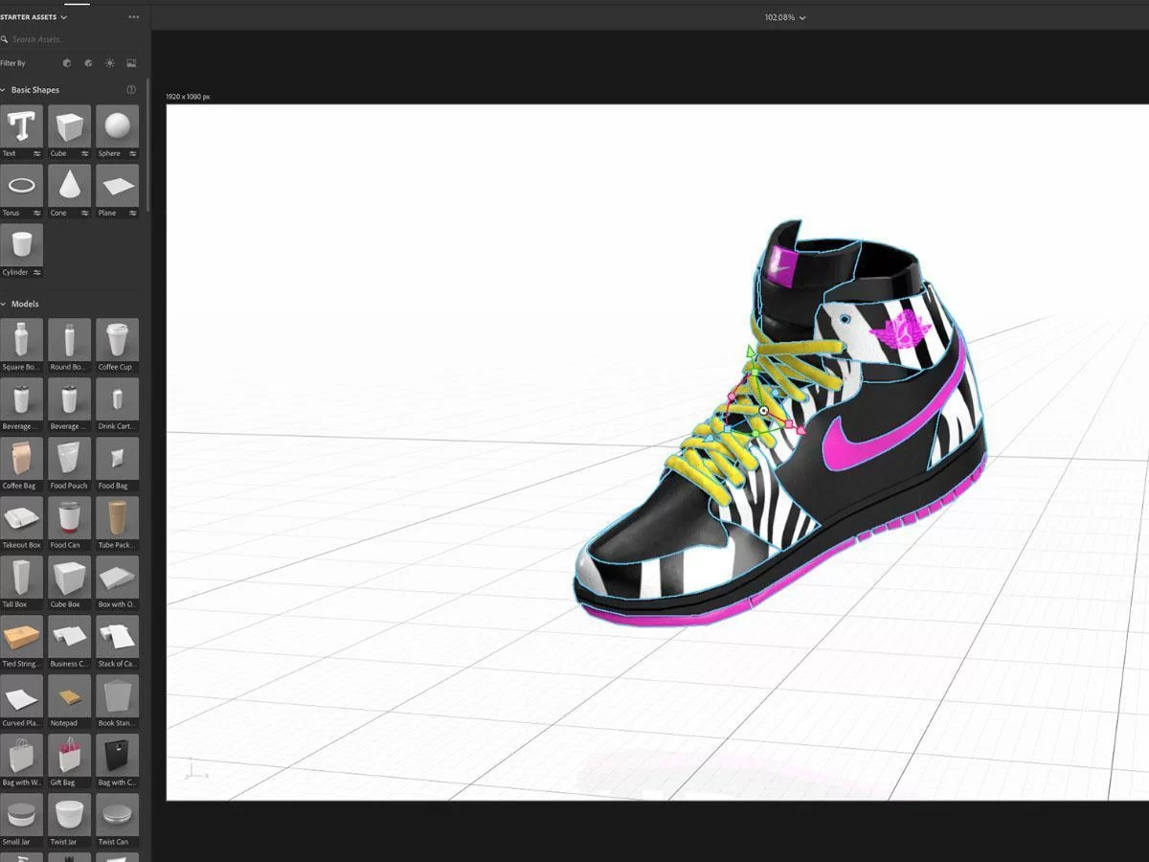Open the 102.08% zoom level dropdown

(785, 17)
